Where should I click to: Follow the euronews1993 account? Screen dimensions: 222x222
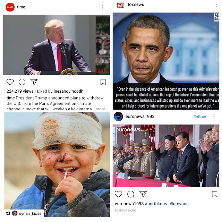tap(200, 117)
